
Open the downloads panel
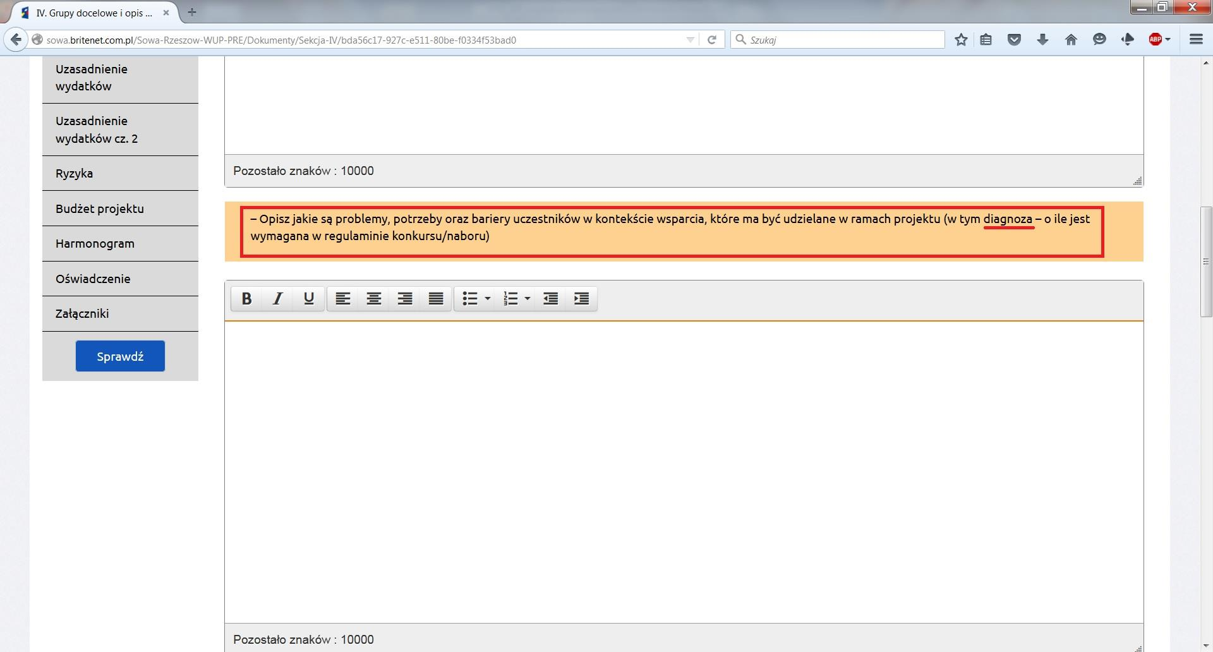tap(1042, 40)
